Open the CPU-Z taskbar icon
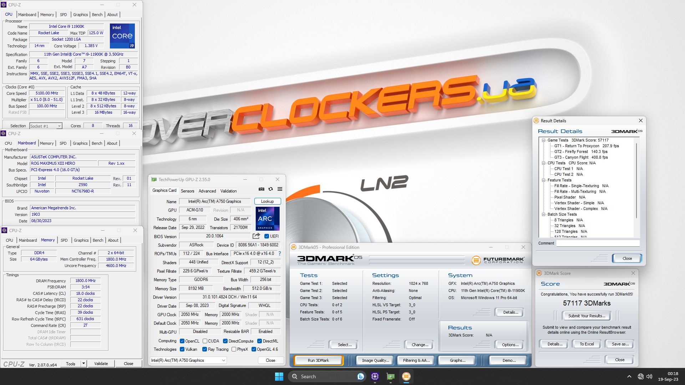The width and height of the screenshot is (685, 385). pos(375,376)
